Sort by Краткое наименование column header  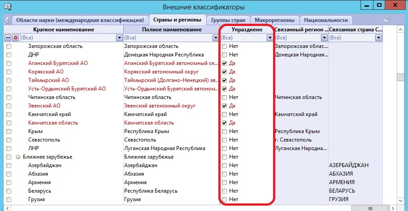click(x=64, y=30)
